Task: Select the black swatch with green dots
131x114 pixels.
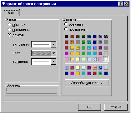Action: coord(83,37)
